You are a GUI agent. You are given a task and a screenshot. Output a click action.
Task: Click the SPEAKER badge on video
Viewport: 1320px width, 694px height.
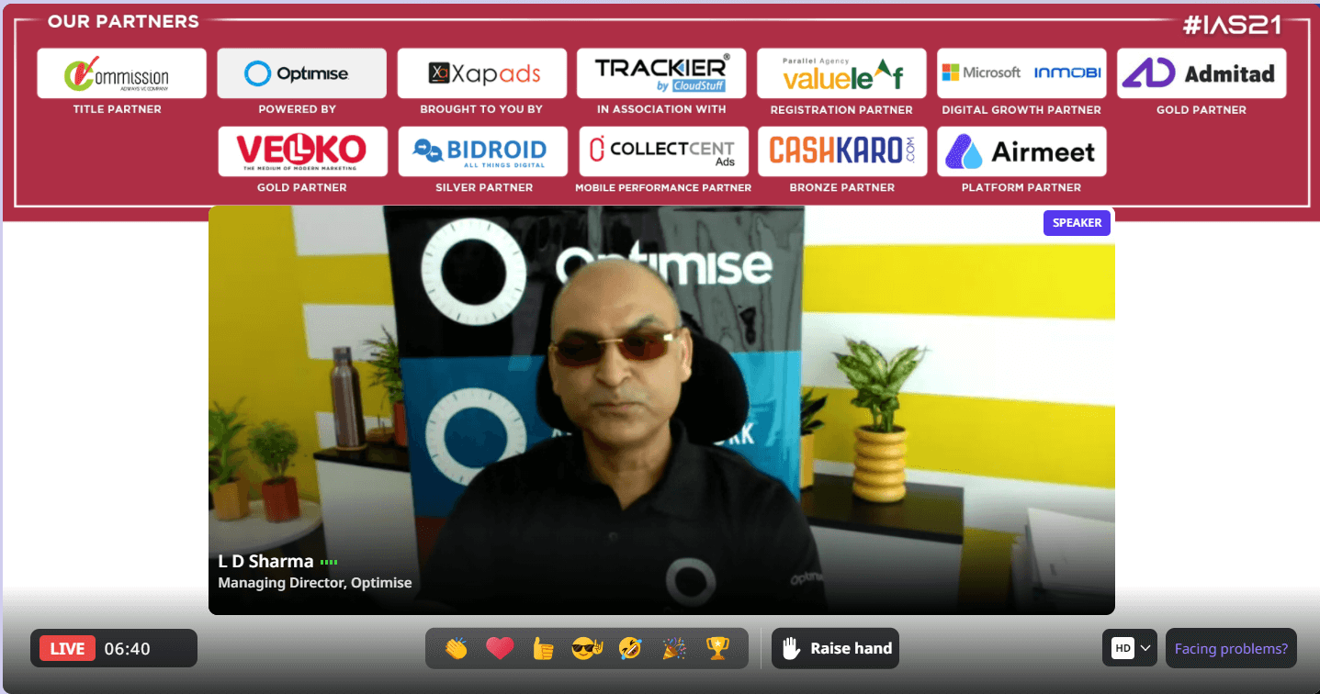[1077, 223]
